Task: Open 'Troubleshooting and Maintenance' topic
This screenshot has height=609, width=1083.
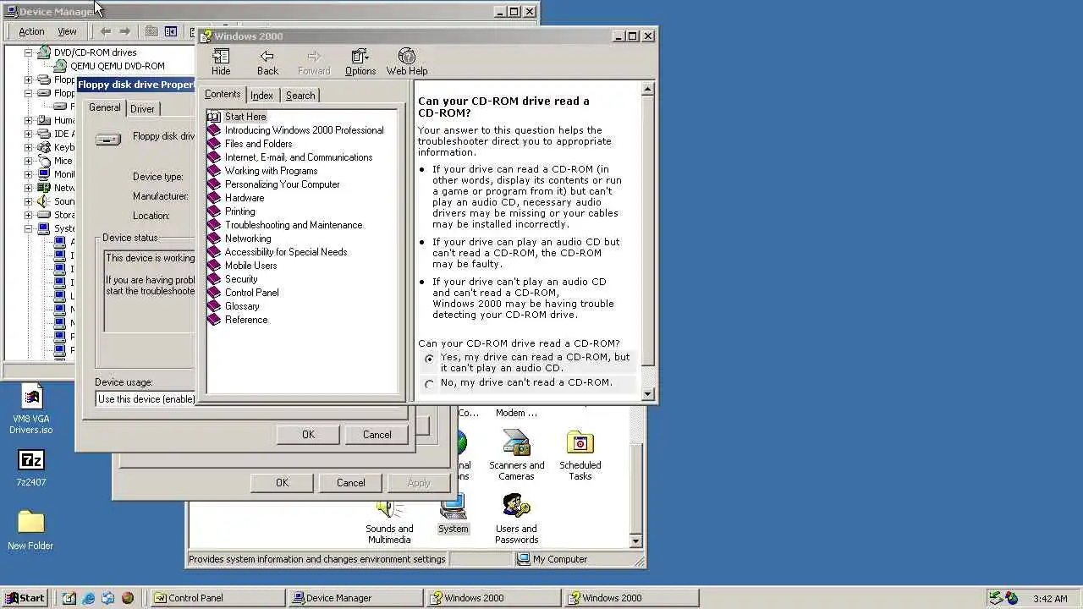Action: tap(294, 225)
